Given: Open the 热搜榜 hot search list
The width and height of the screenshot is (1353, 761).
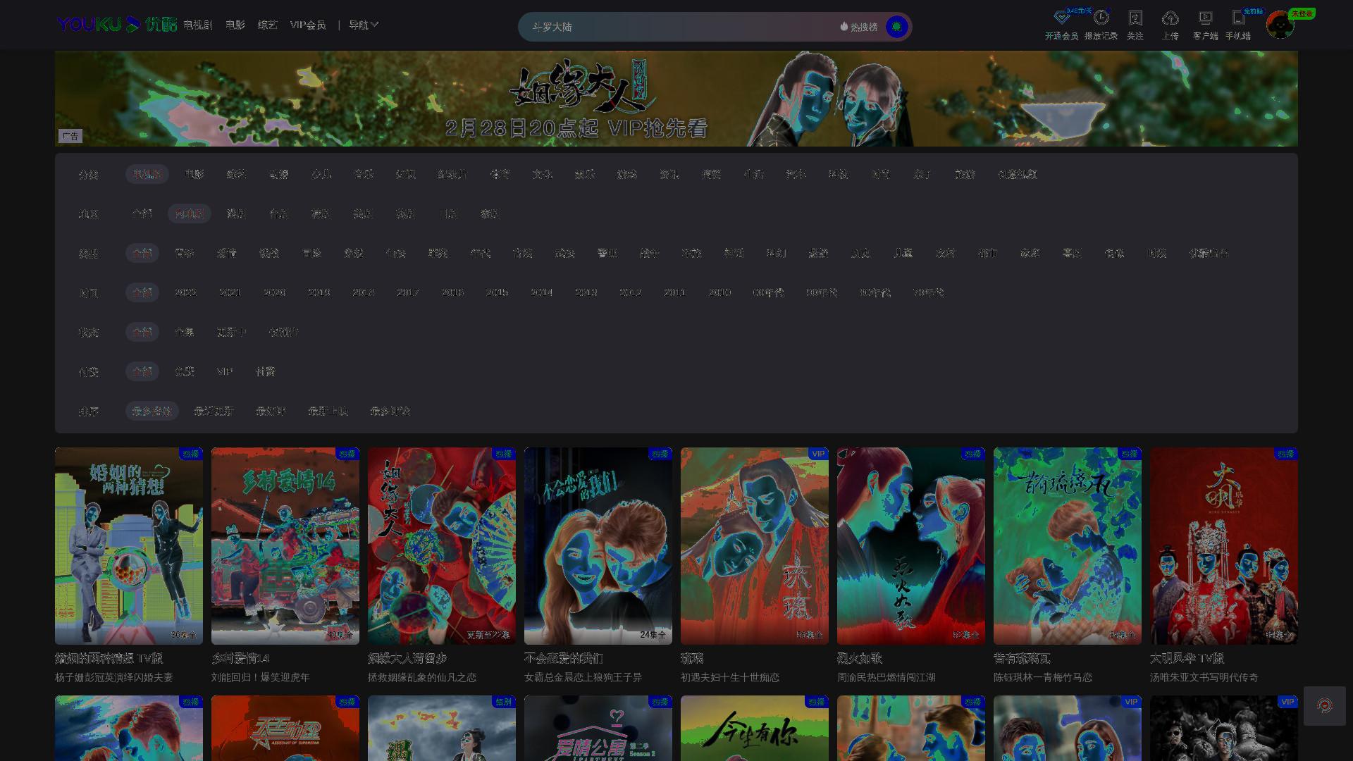Looking at the screenshot, I should 859,27.
